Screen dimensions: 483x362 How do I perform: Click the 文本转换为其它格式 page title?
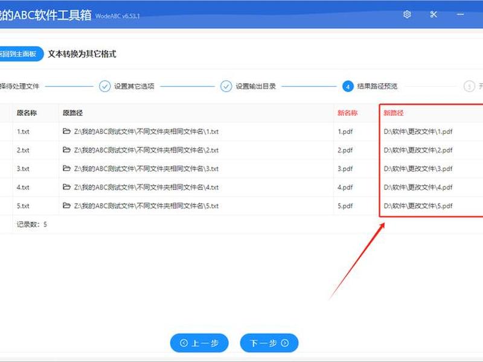(x=82, y=54)
